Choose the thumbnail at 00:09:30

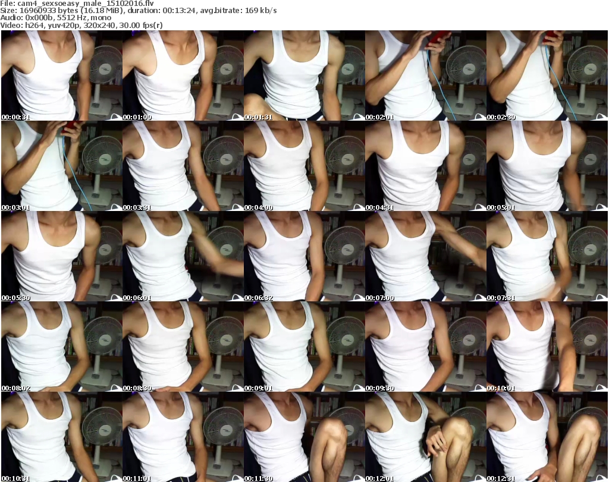click(425, 346)
